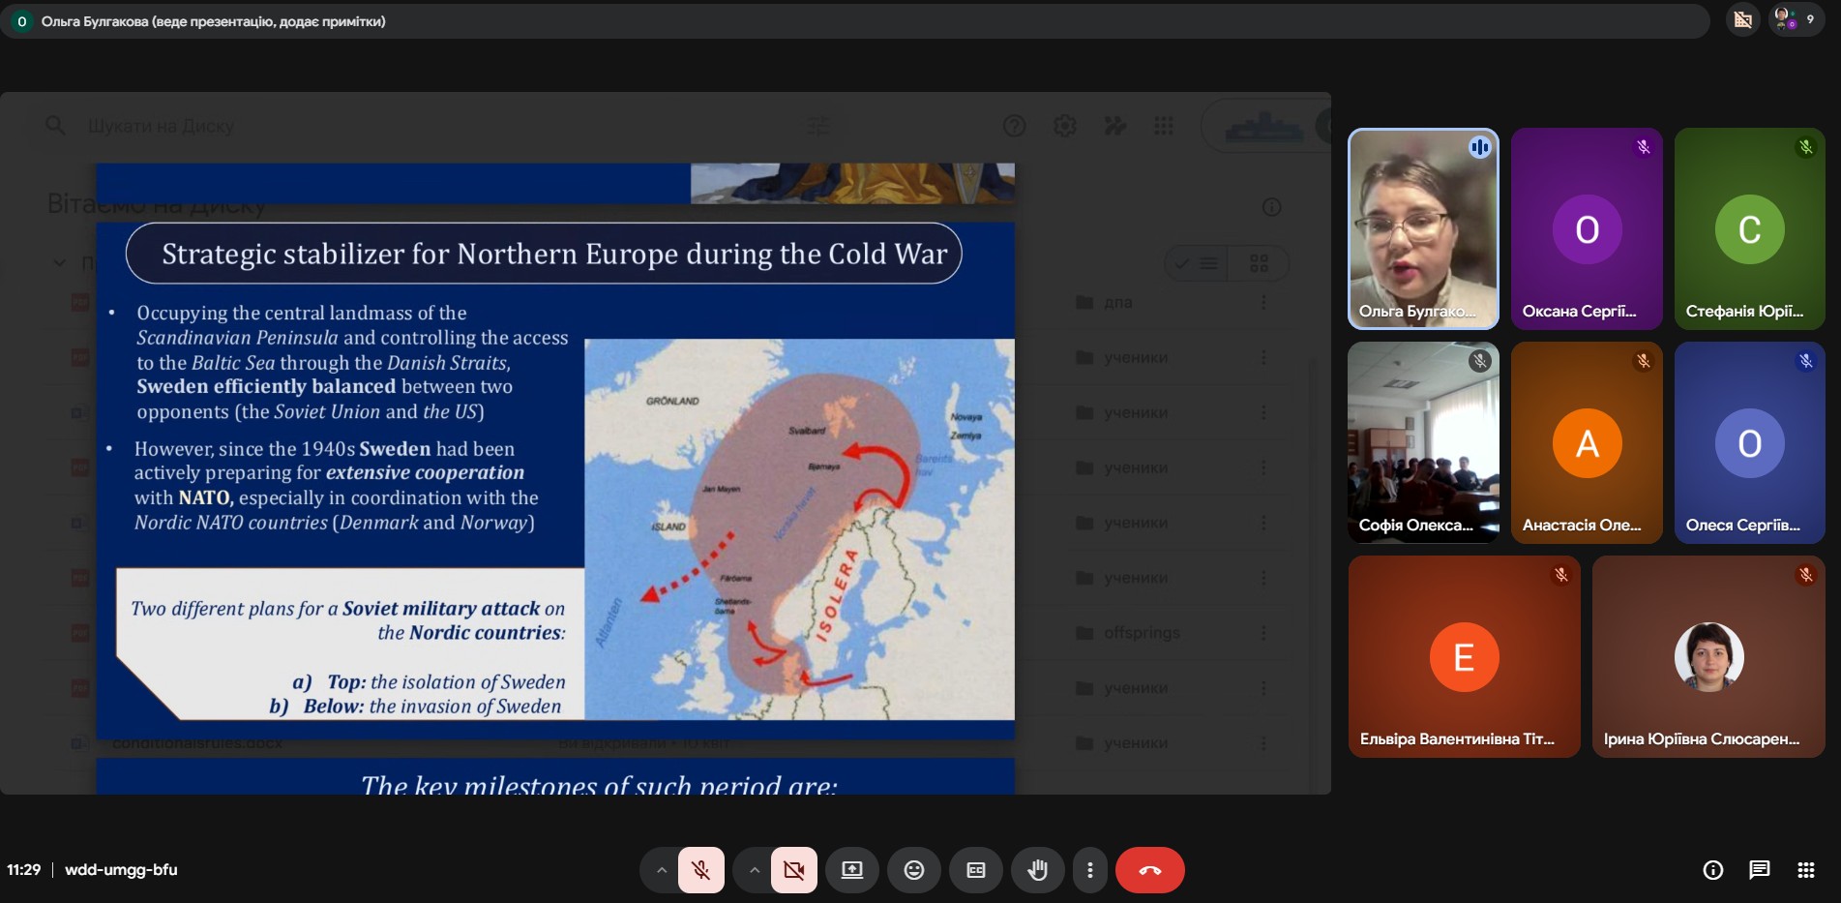
Task: Select Ольга Булгакова's video tile
Action: 1423,229
